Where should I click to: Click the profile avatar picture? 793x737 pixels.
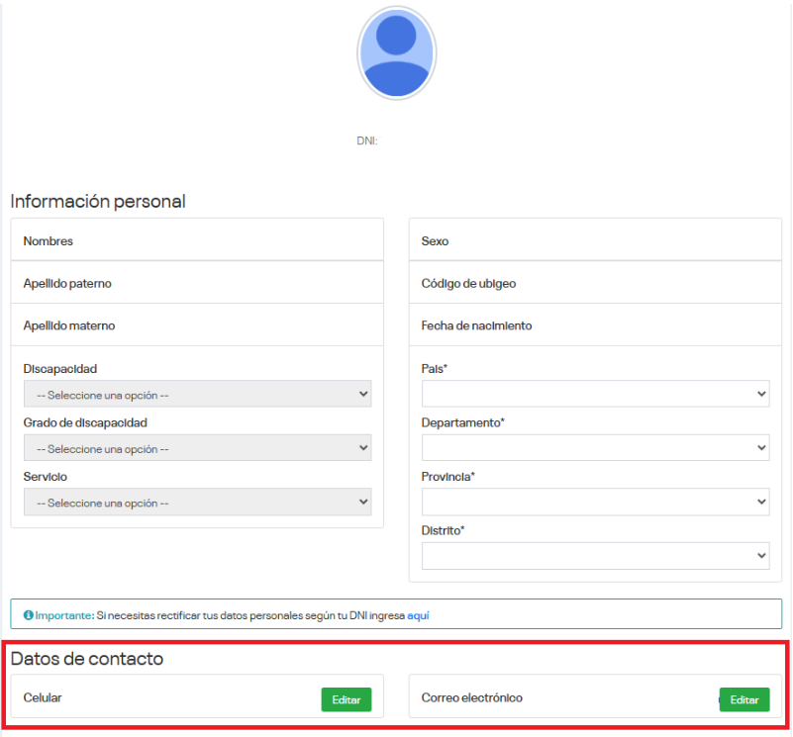(396, 52)
